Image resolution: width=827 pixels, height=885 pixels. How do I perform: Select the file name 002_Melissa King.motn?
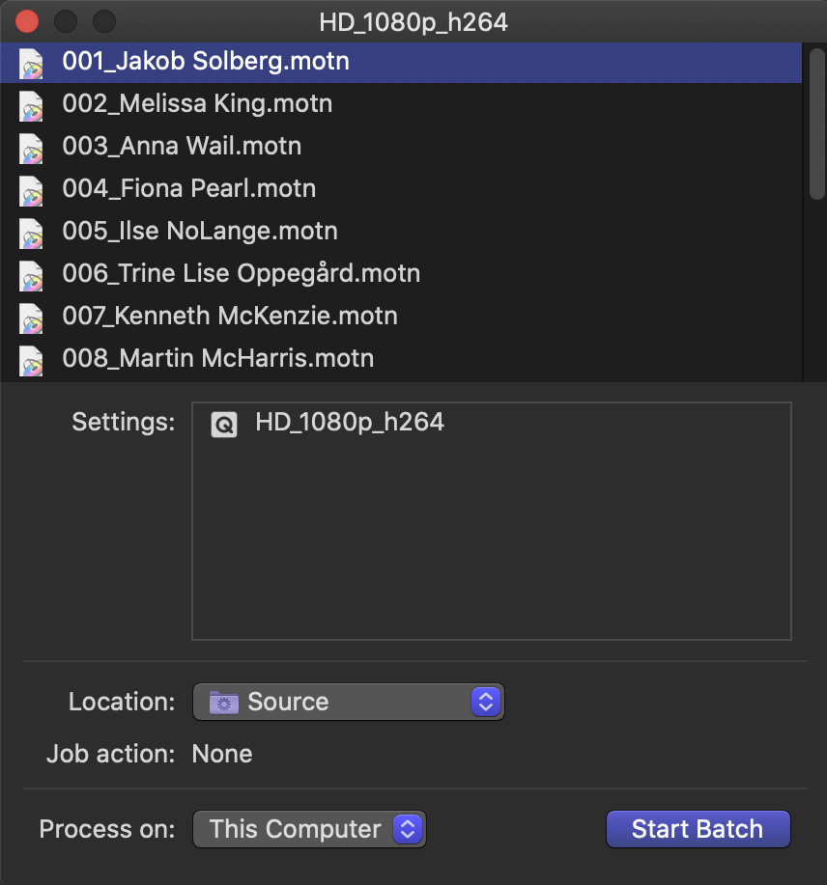pos(197,103)
